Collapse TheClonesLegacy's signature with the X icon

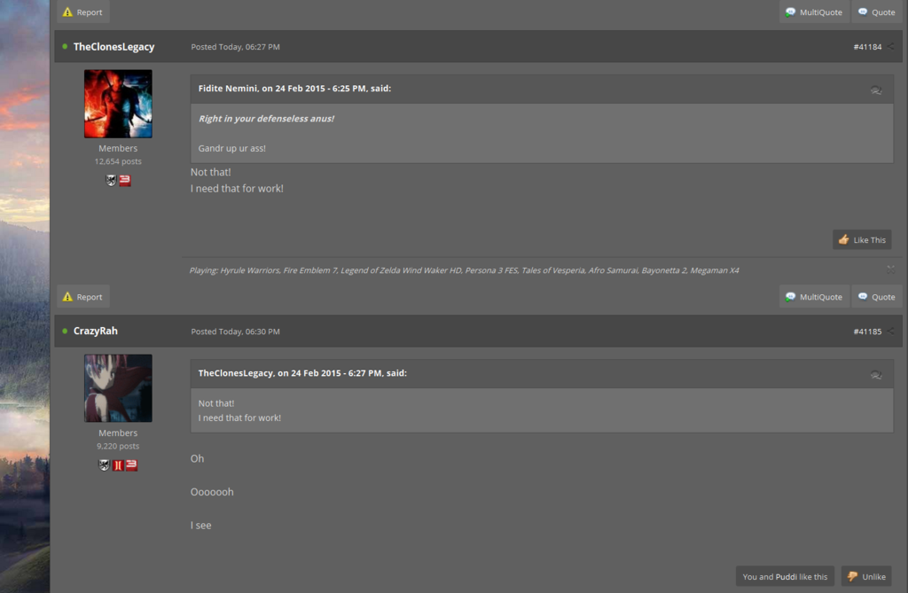click(x=890, y=269)
